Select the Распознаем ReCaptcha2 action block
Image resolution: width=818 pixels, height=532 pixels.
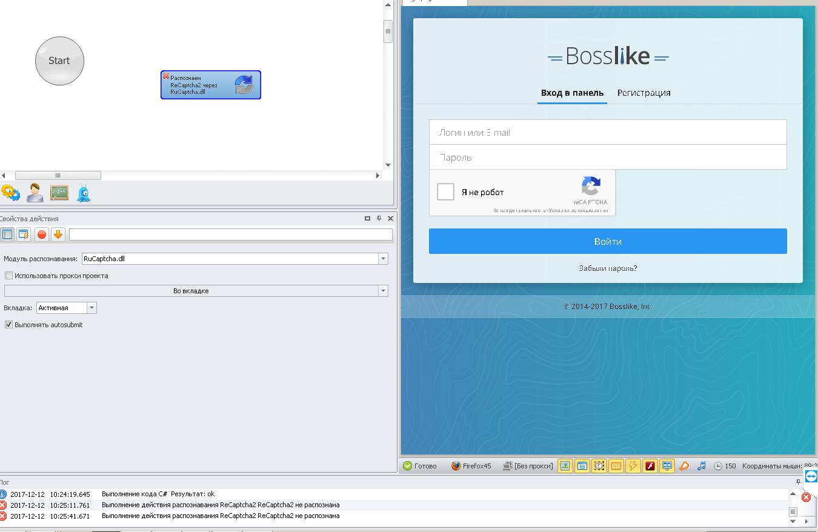pos(211,85)
